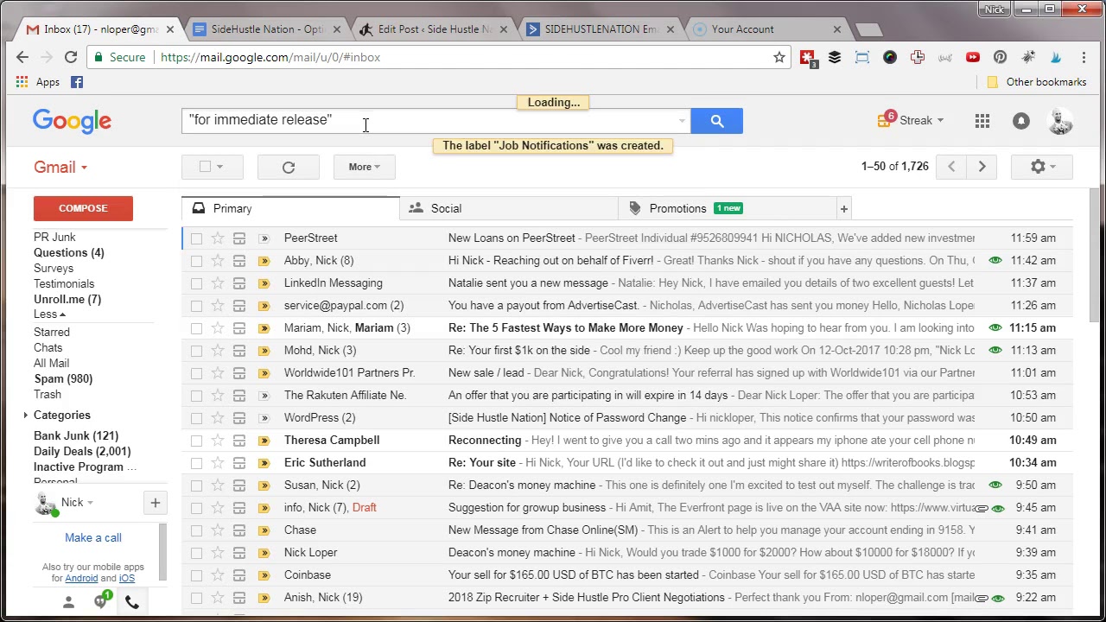Reload the page in Chrome
The height and width of the screenshot is (622, 1106).
(x=71, y=57)
